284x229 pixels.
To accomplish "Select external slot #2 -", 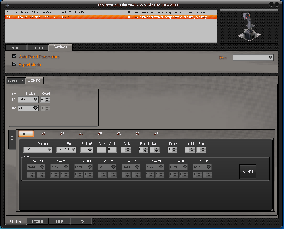I will point(45,134).
